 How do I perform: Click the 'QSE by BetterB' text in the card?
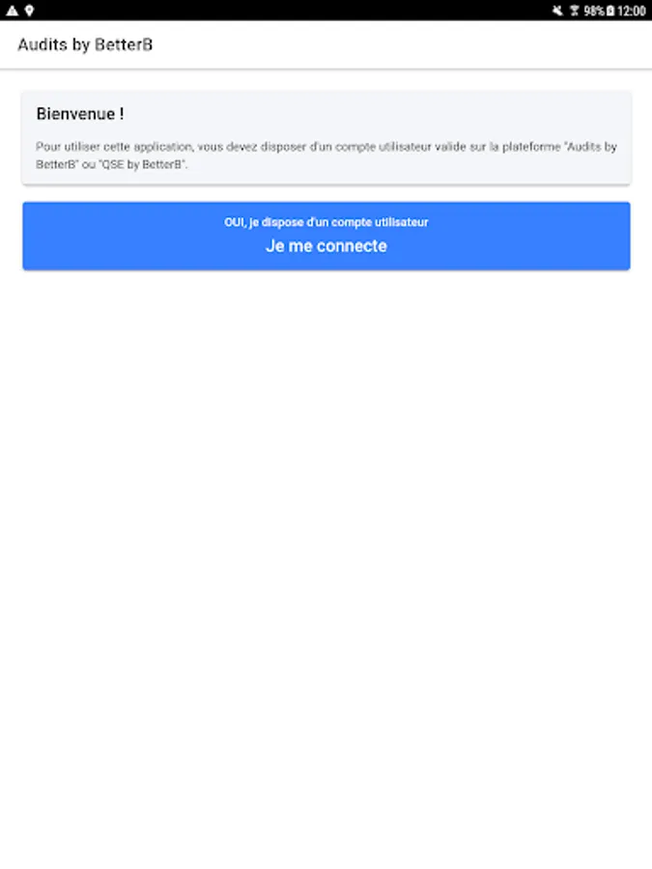(143, 164)
